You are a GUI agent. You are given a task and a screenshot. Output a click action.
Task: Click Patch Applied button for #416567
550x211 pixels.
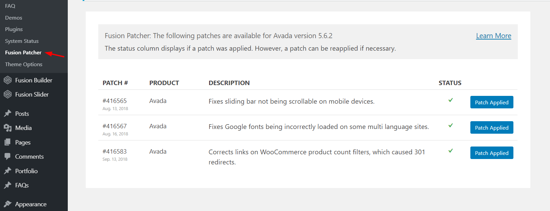[x=492, y=128]
